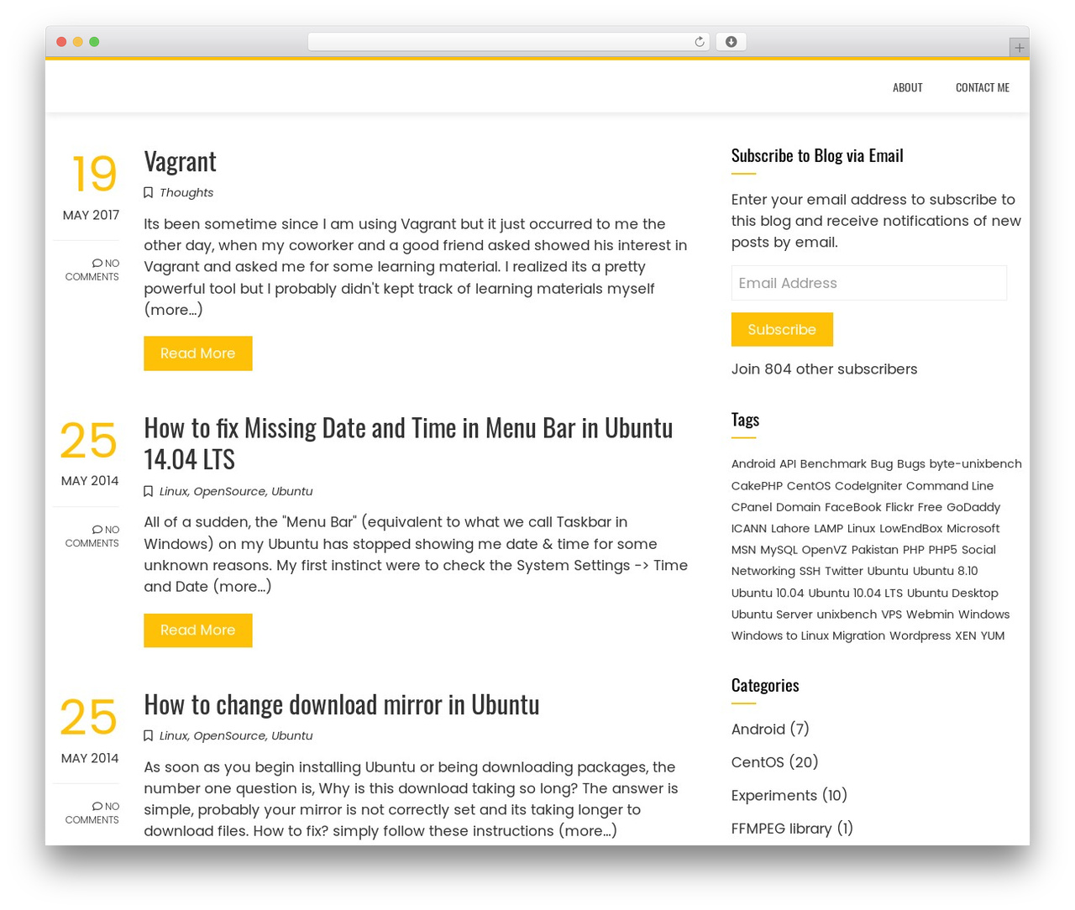Image resolution: width=1075 pixels, height=910 pixels.
Task: Select the Pakistan tag
Action: pyautogui.click(x=875, y=550)
